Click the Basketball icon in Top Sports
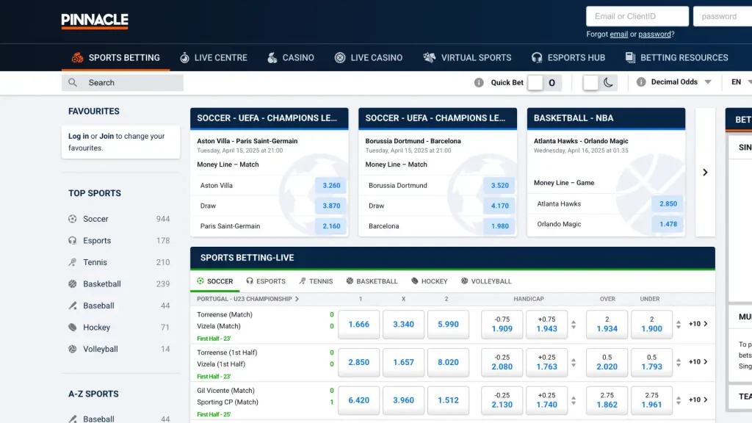 click(73, 284)
